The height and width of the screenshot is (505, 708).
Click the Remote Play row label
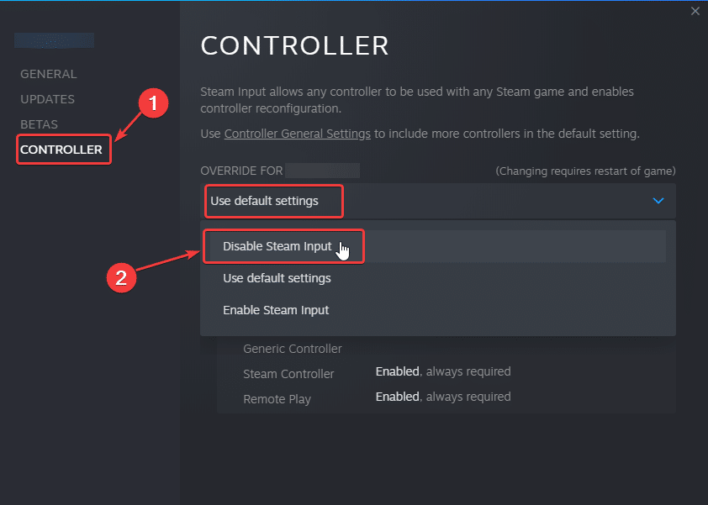point(277,399)
